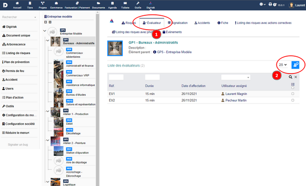306x186 pixels.
Task: Open Plan de prévention in sidebar
Action: (16, 62)
